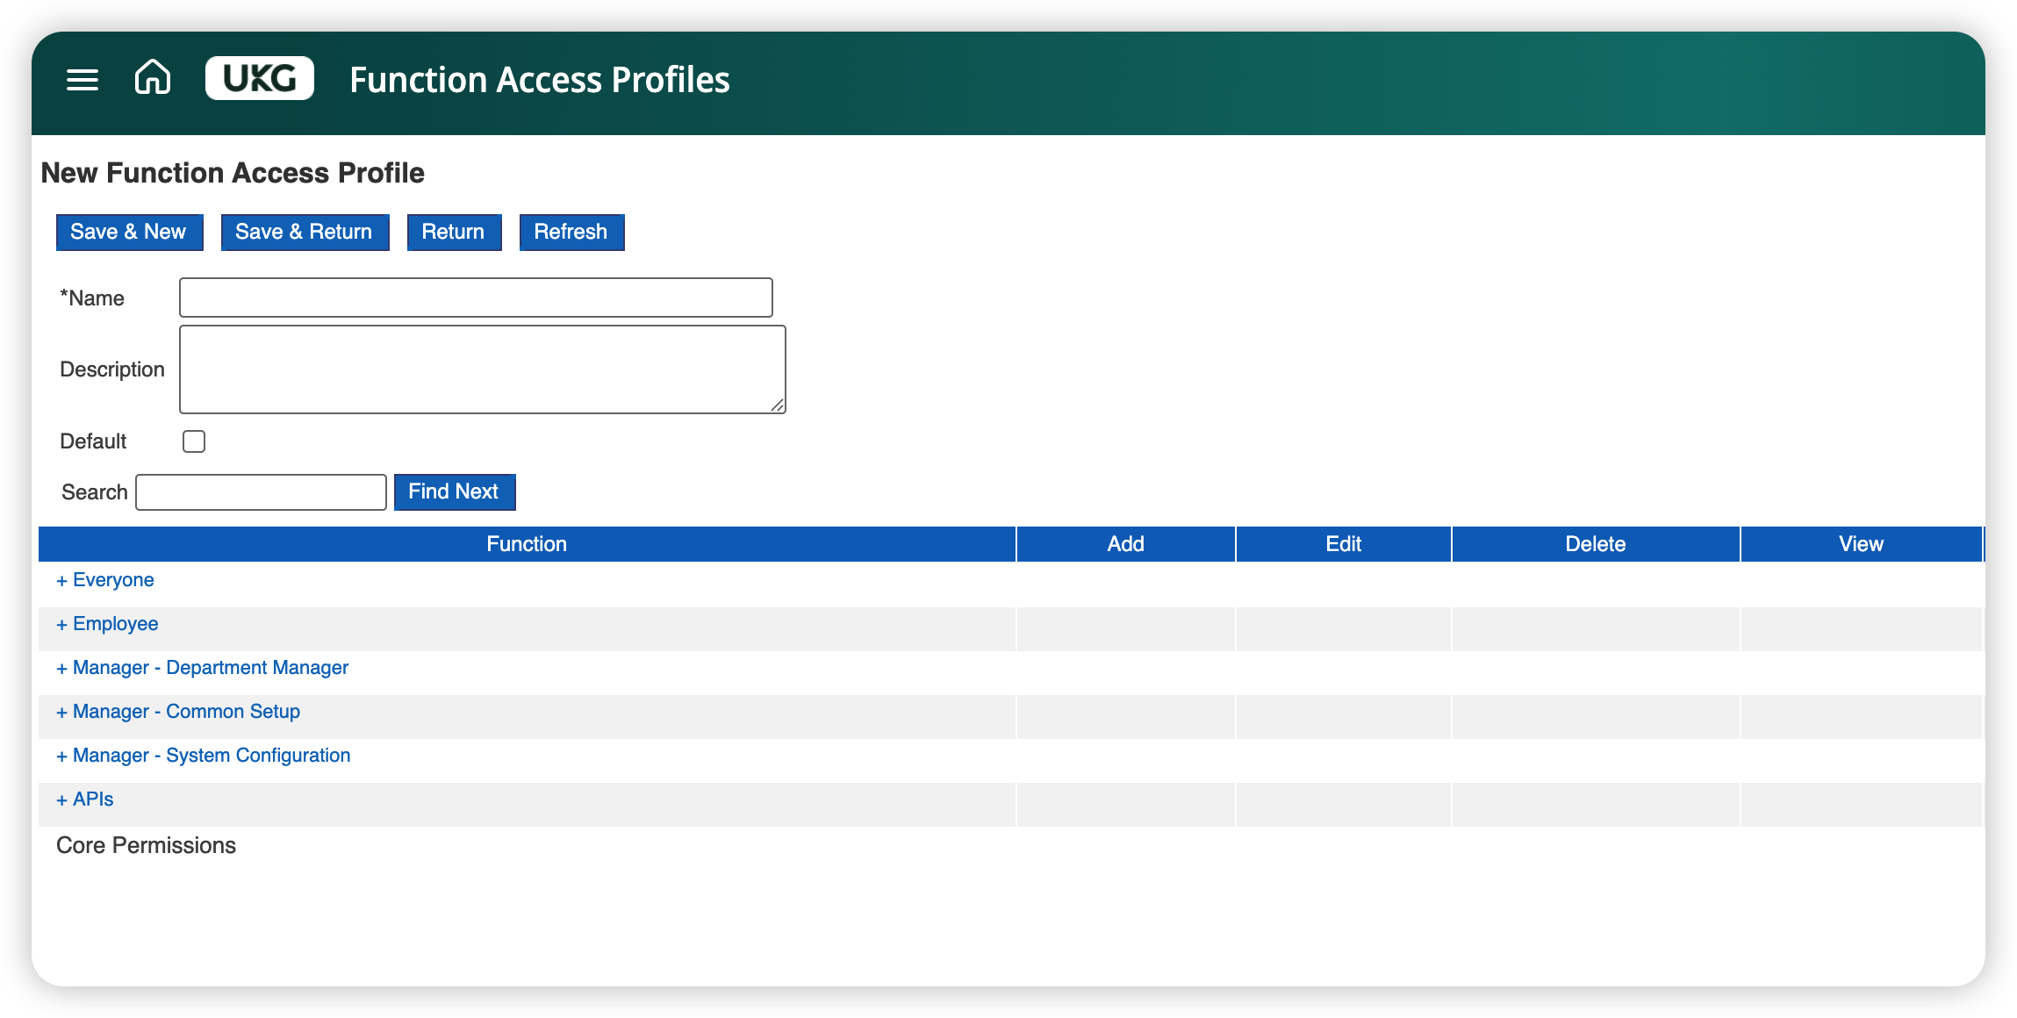Click the Function column header

527,544
